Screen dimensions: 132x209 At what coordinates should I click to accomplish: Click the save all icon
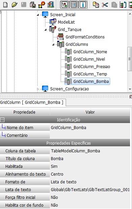point(33,5)
